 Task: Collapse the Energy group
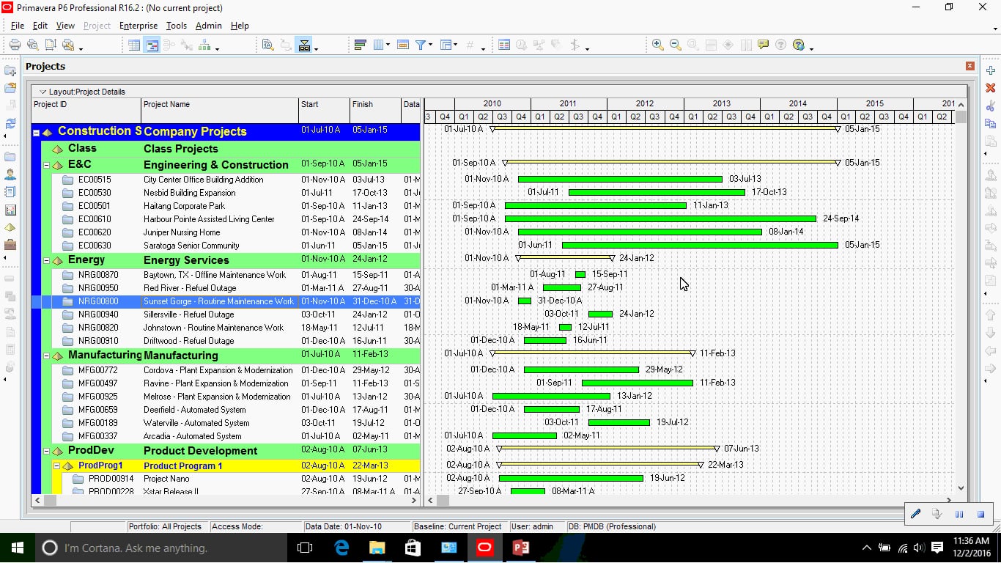(x=45, y=260)
